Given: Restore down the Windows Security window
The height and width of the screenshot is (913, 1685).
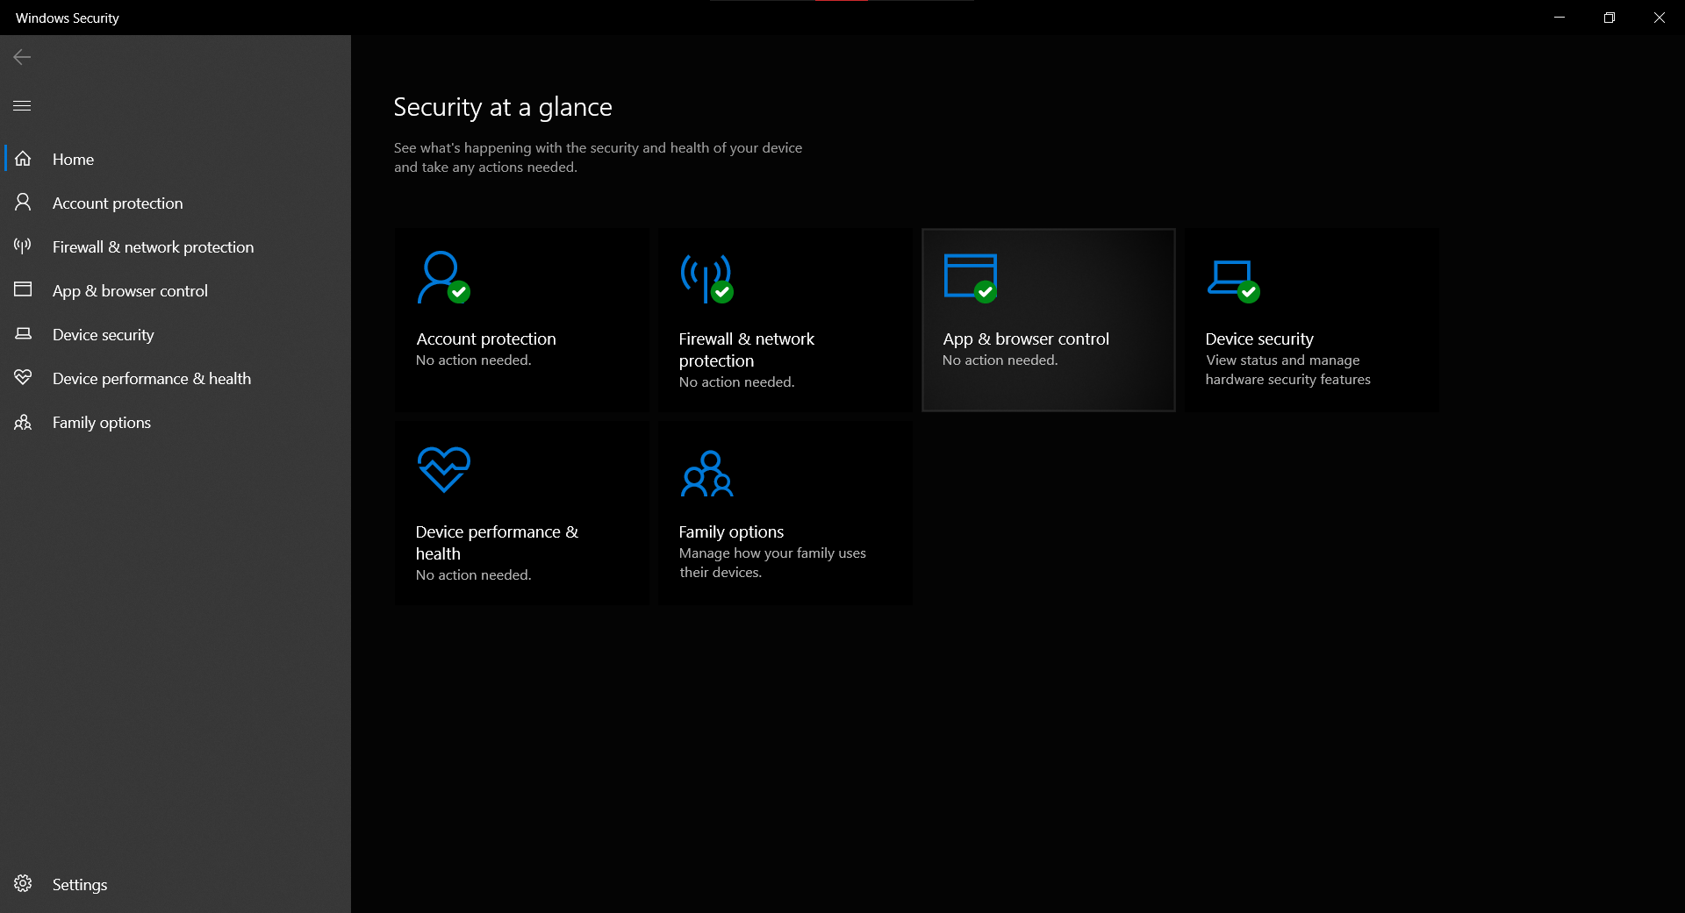Looking at the screenshot, I should click(1610, 18).
